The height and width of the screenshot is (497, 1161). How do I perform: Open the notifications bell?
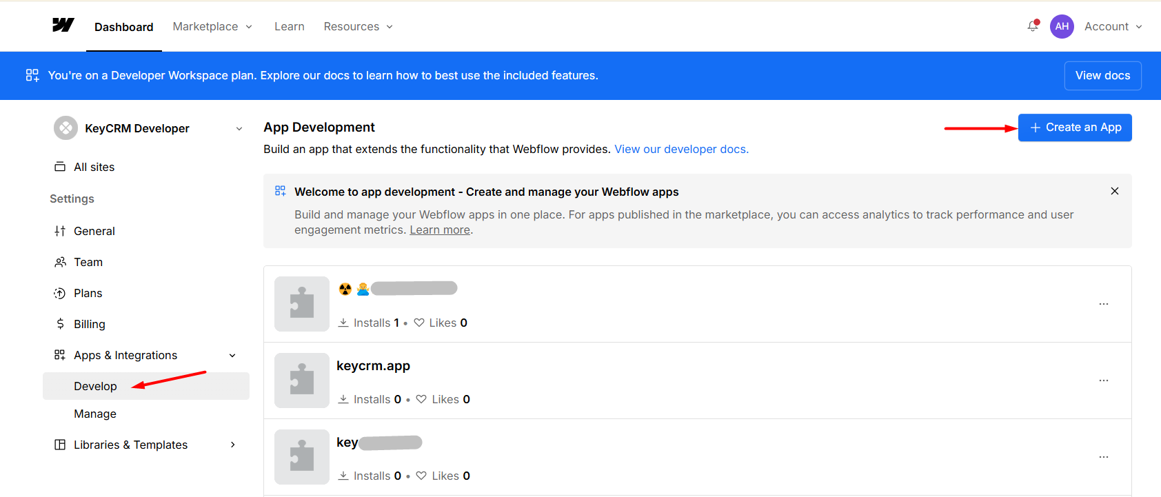1033,26
